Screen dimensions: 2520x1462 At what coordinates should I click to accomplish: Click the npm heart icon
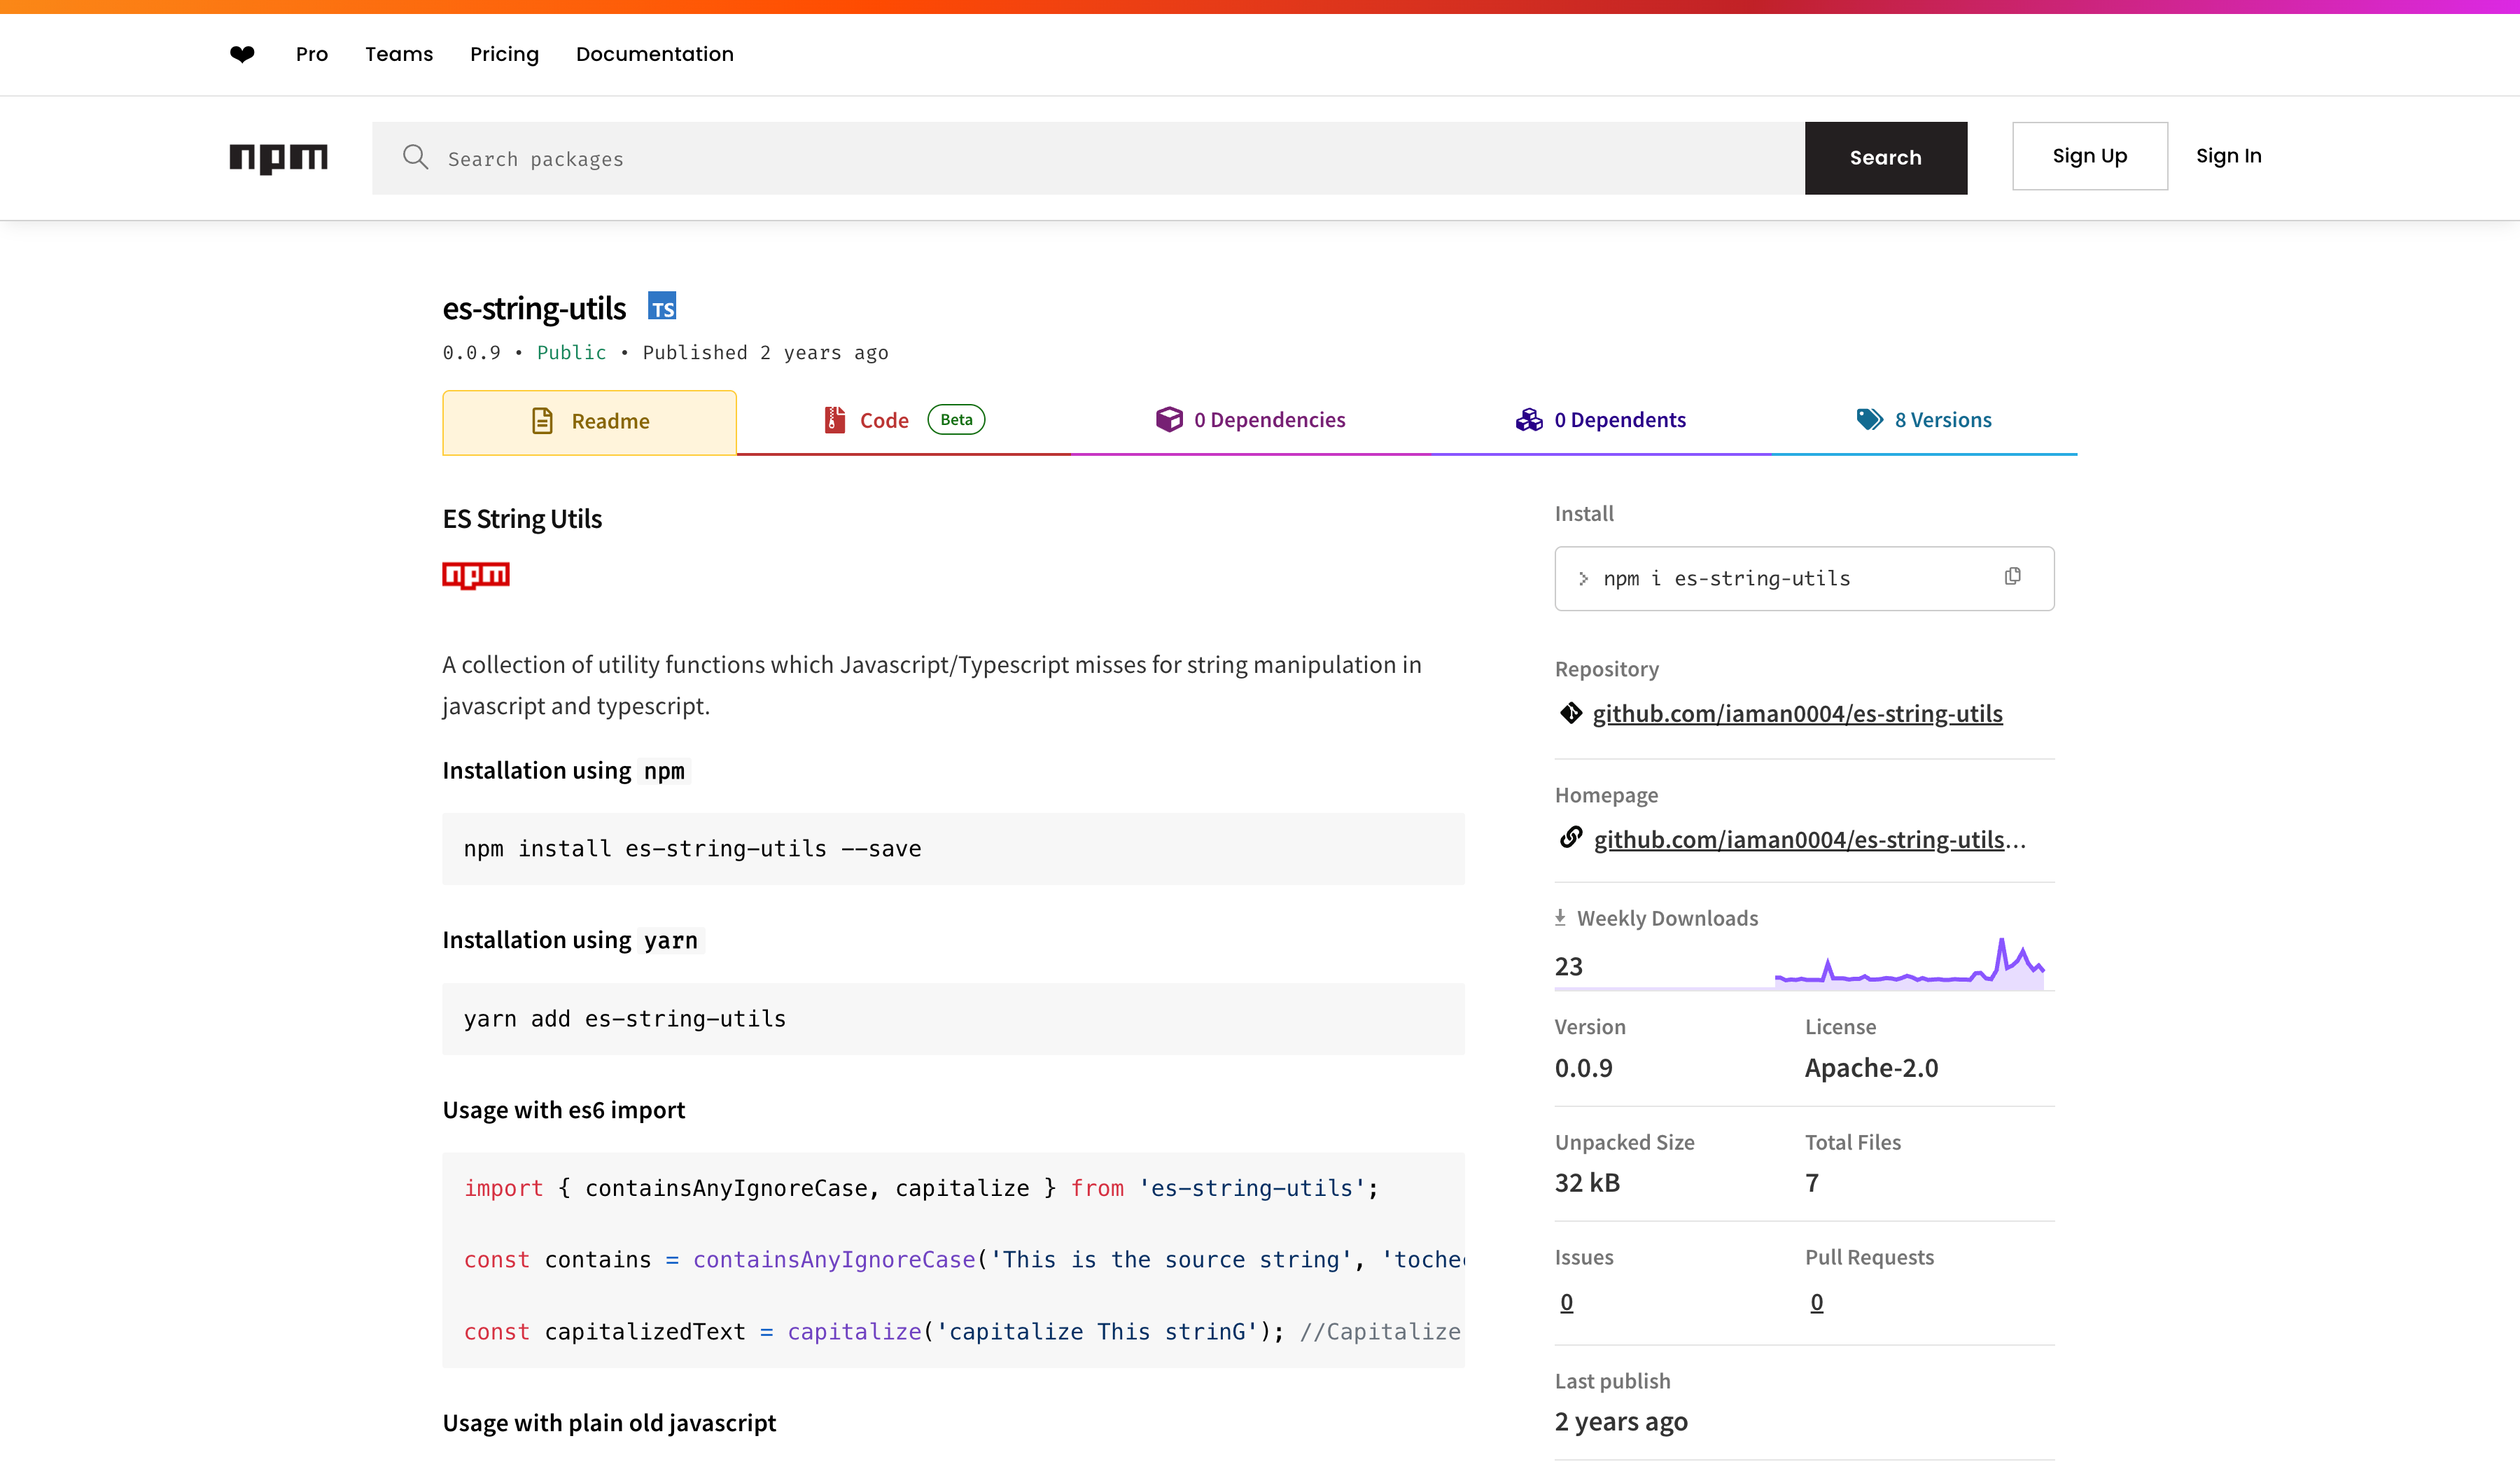coord(242,54)
